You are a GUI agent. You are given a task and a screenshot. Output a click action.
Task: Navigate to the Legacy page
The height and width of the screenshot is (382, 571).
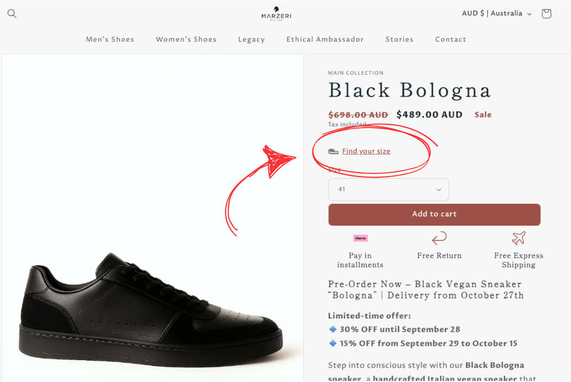click(x=251, y=39)
